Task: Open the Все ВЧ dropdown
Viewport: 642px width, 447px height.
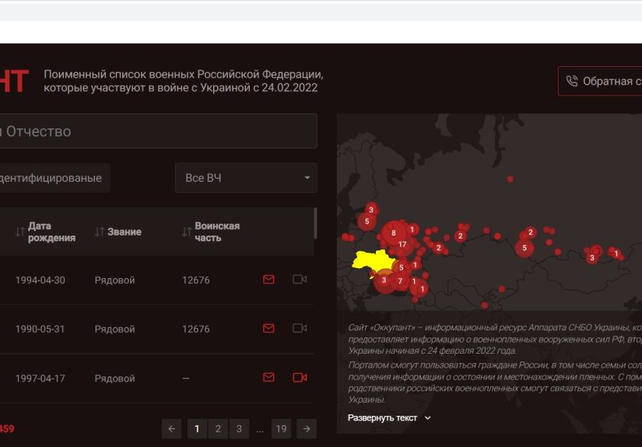Action: point(246,178)
